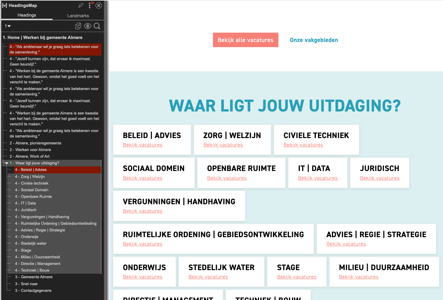Viewport: 443px width, 300px height.
Task: Switch to the Landmarks tab
Action: tap(78, 15)
